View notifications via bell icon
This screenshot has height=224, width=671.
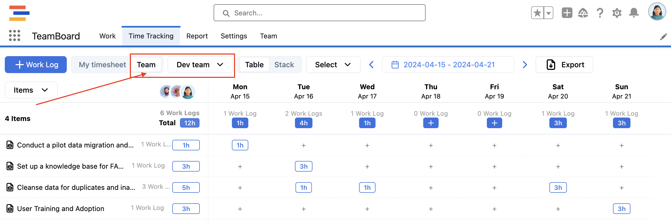pos(634,13)
